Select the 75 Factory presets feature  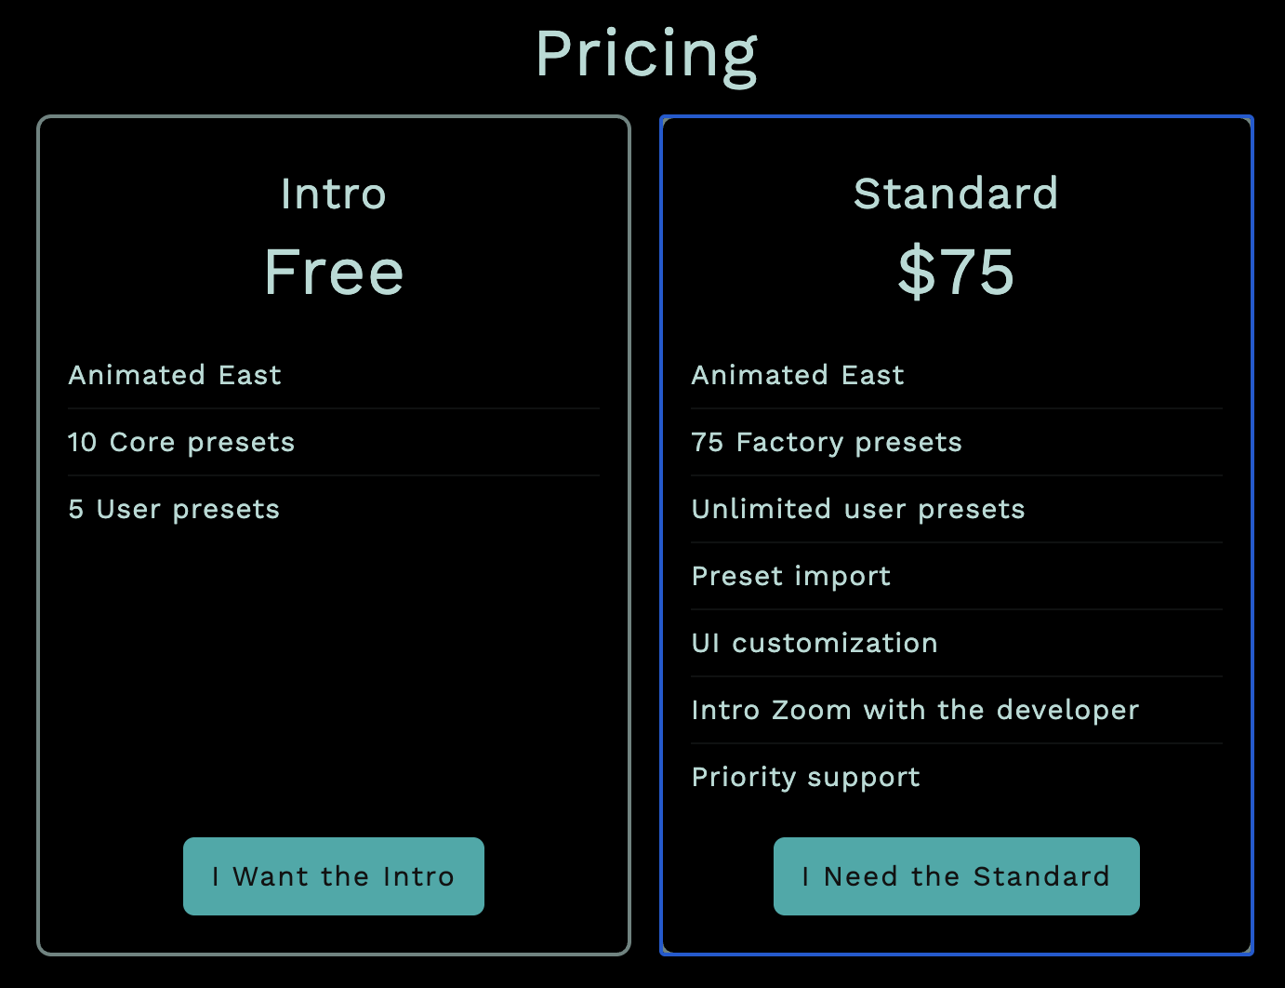[827, 442]
